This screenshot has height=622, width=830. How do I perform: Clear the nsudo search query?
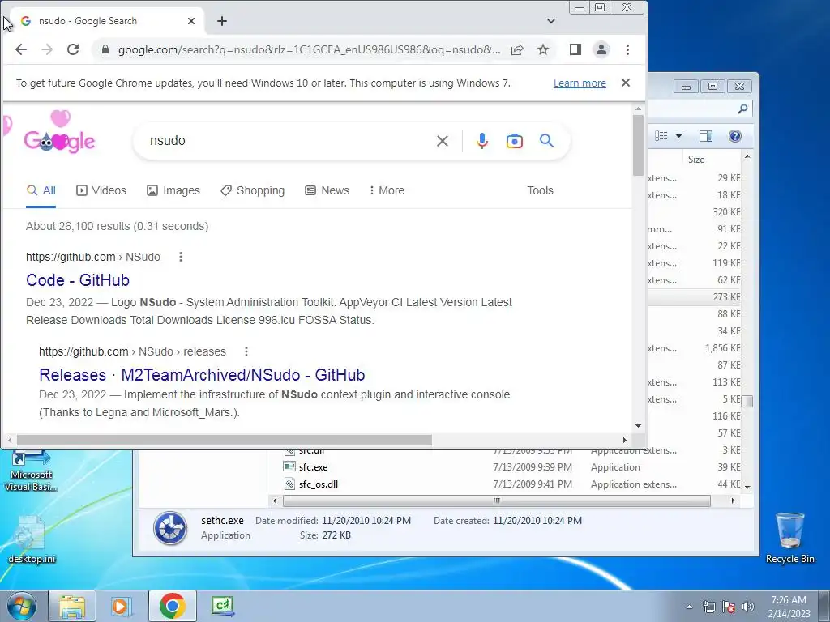click(x=443, y=141)
